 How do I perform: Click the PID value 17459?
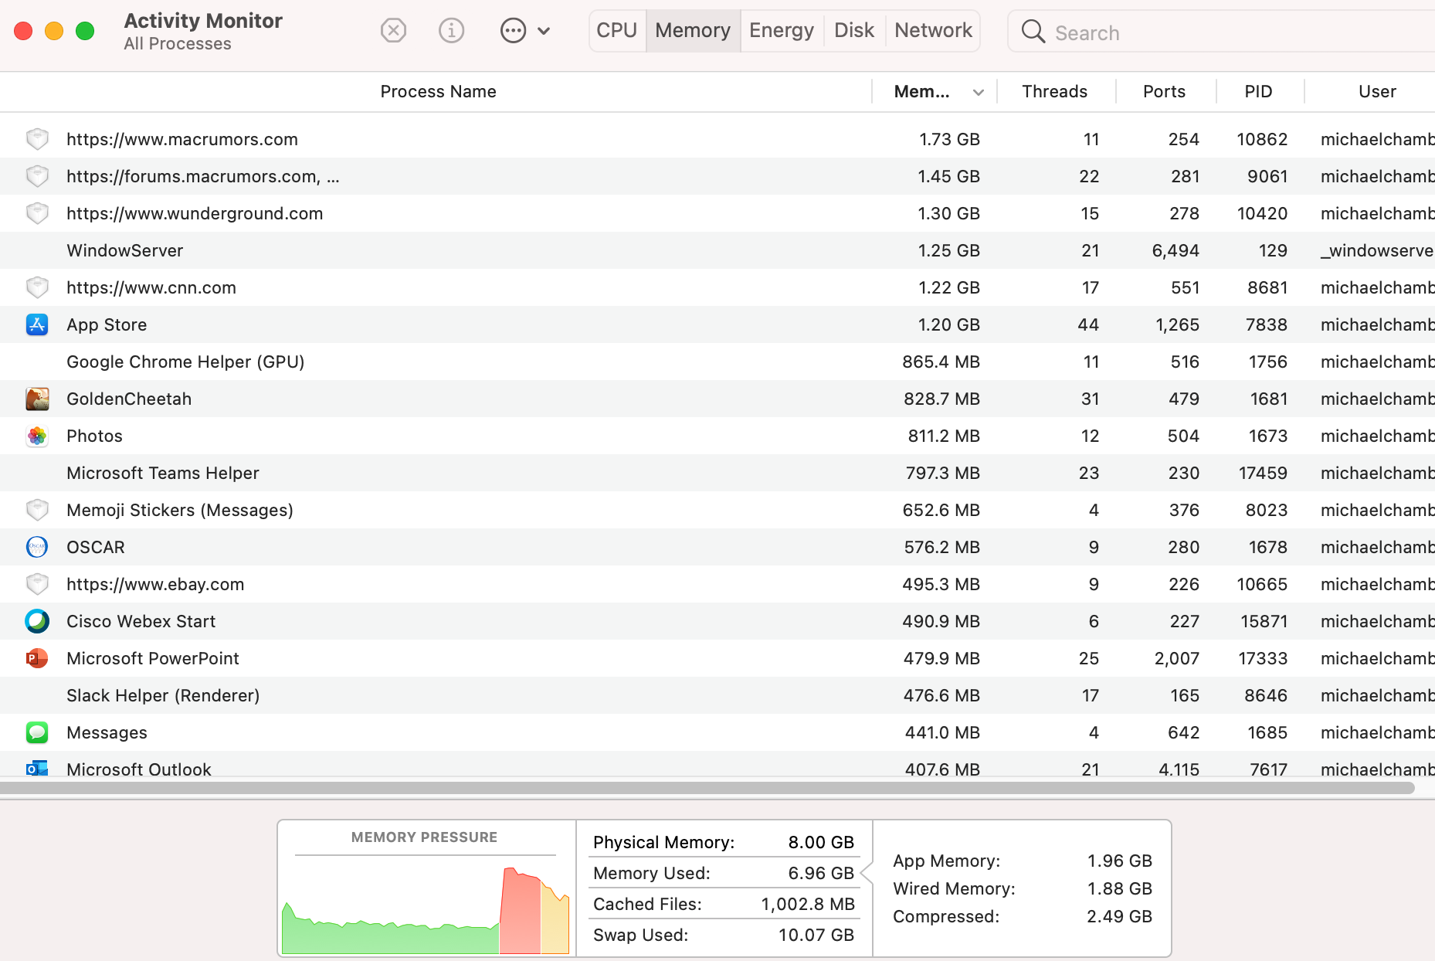point(1263,473)
